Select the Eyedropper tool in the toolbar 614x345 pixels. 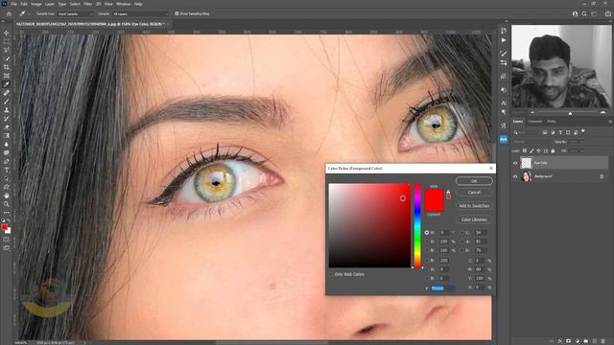[7, 84]
